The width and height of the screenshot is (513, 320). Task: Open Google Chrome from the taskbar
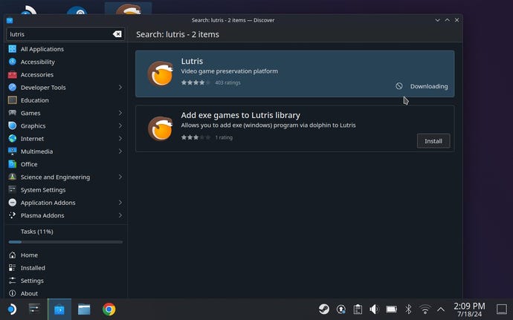coord(109,309)
